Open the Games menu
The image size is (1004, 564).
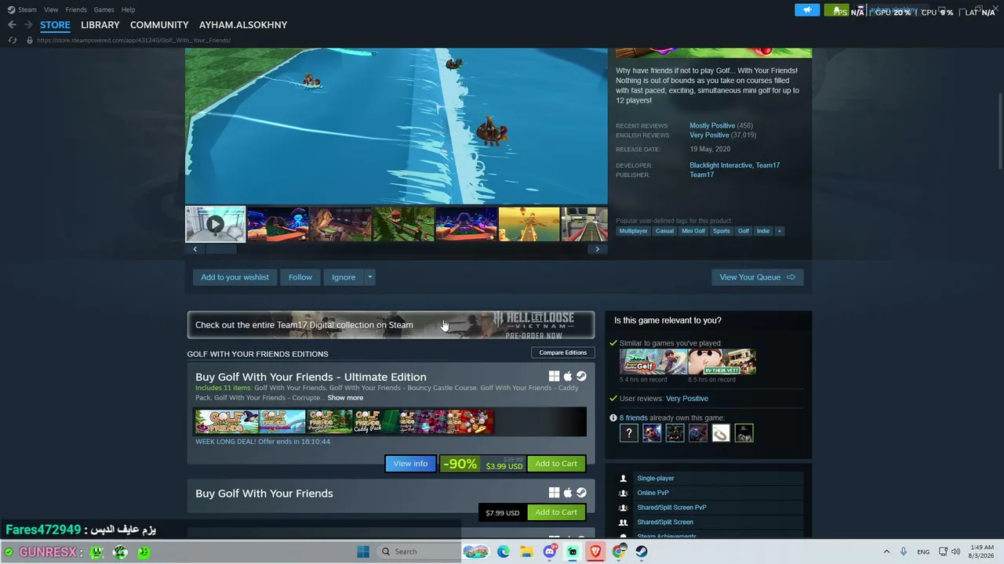(x=104, y=9)
